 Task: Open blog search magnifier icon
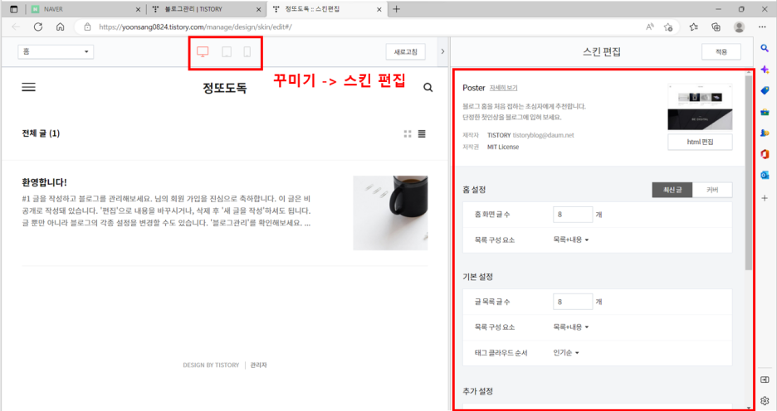[428, 88]
